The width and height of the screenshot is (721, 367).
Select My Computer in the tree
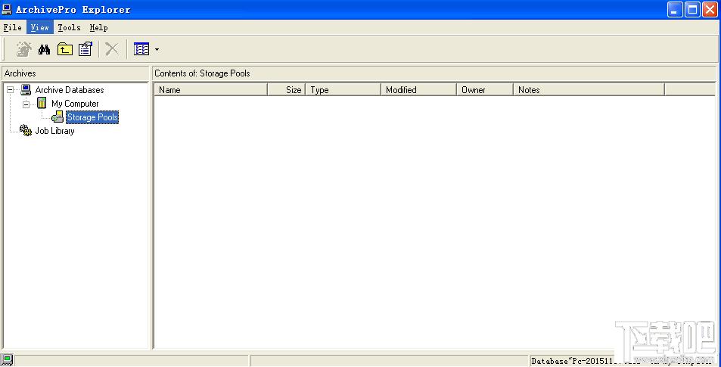75,104
